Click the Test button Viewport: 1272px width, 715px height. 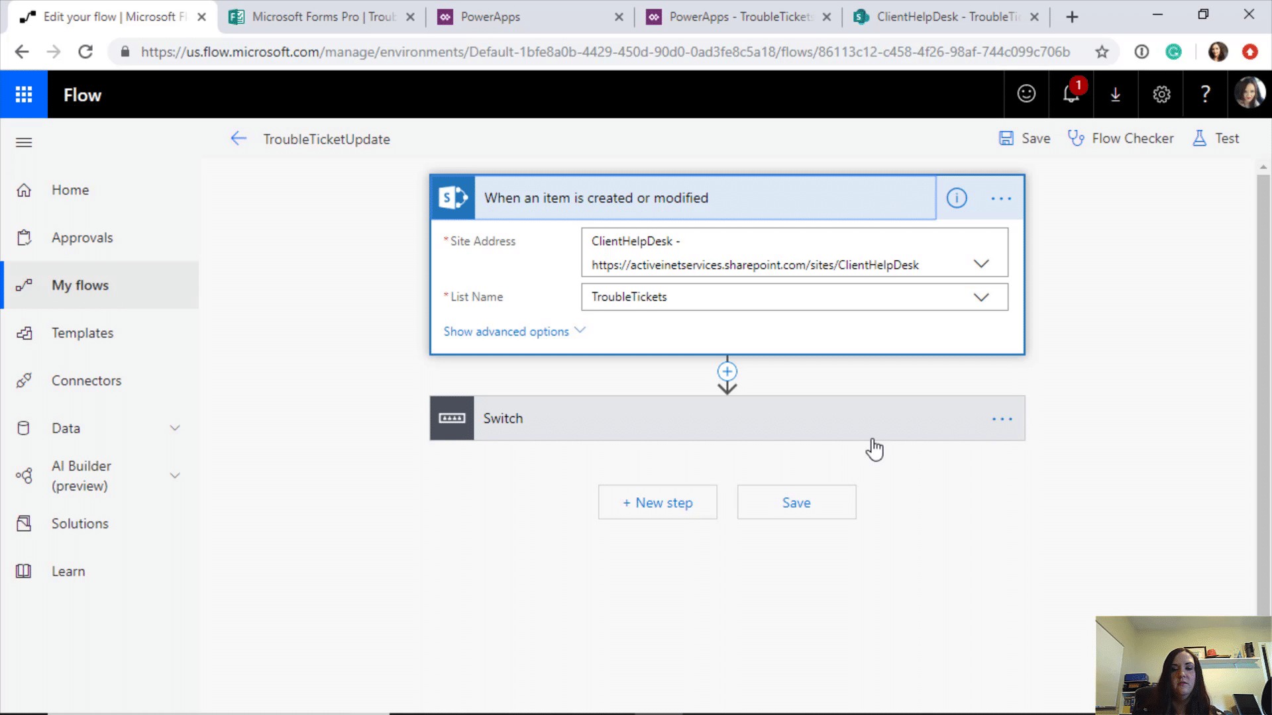(x=1216, y=138)
